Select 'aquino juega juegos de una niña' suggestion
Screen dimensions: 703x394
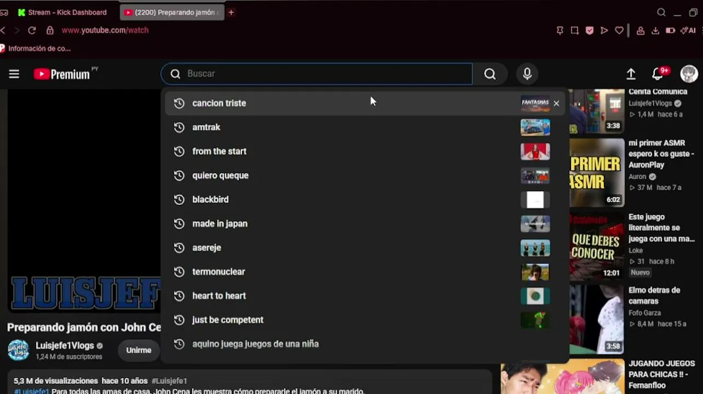point(365,344)
